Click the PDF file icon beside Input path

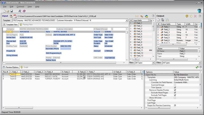point(15,16)
